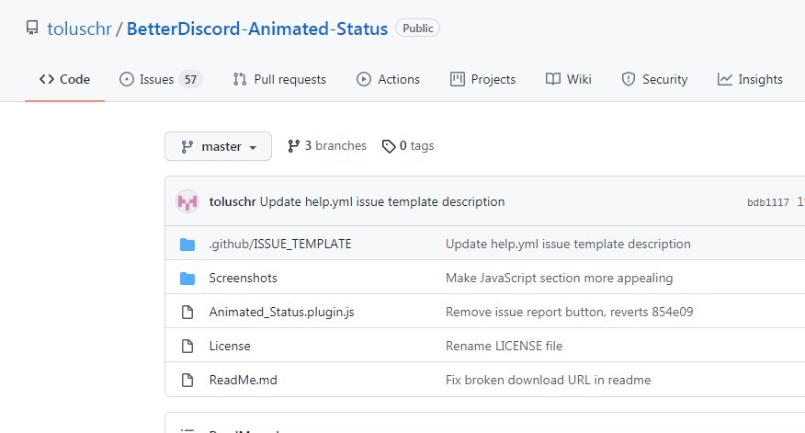Screen dimensions: 805x433
Task: View the Insights tab
Action: tap(750, 79)
